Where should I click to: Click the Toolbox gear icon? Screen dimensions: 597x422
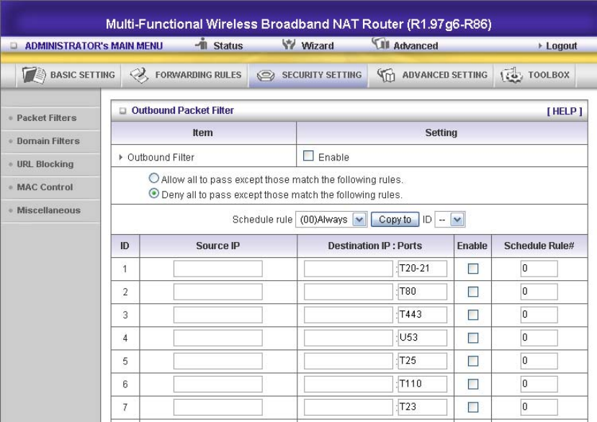tap(511, 75)
